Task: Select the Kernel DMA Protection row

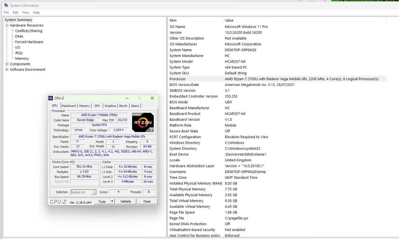Action: point(278,224)
